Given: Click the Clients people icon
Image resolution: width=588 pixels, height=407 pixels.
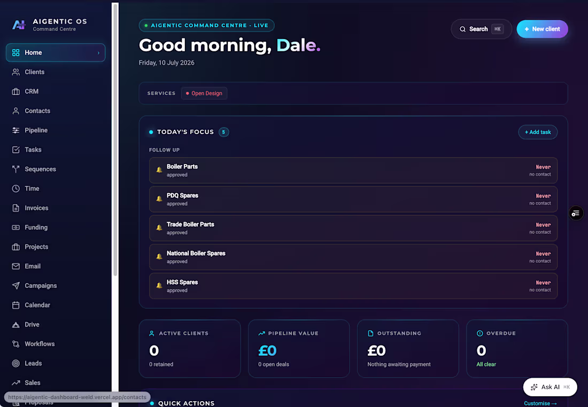Looking at the screenshot, I should [x=16, y=72].
